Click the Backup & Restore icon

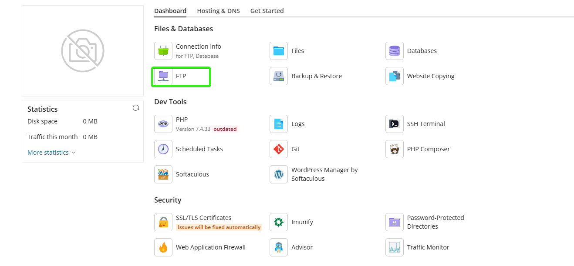coord(279,76)
